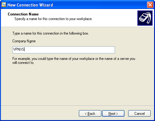Viewport: 155px width, 121px height.
Task: Click the empty beige area below the hint text
Action: coord(77,84)
